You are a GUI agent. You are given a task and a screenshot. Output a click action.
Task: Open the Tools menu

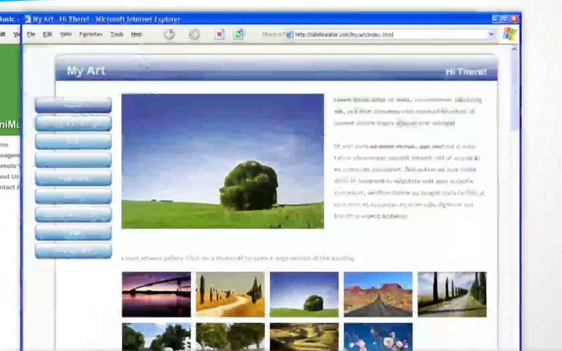[117, 35]
